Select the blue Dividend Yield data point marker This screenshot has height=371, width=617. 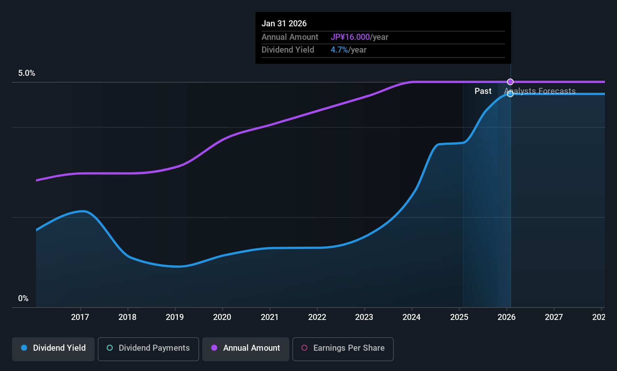coord(510,94)
